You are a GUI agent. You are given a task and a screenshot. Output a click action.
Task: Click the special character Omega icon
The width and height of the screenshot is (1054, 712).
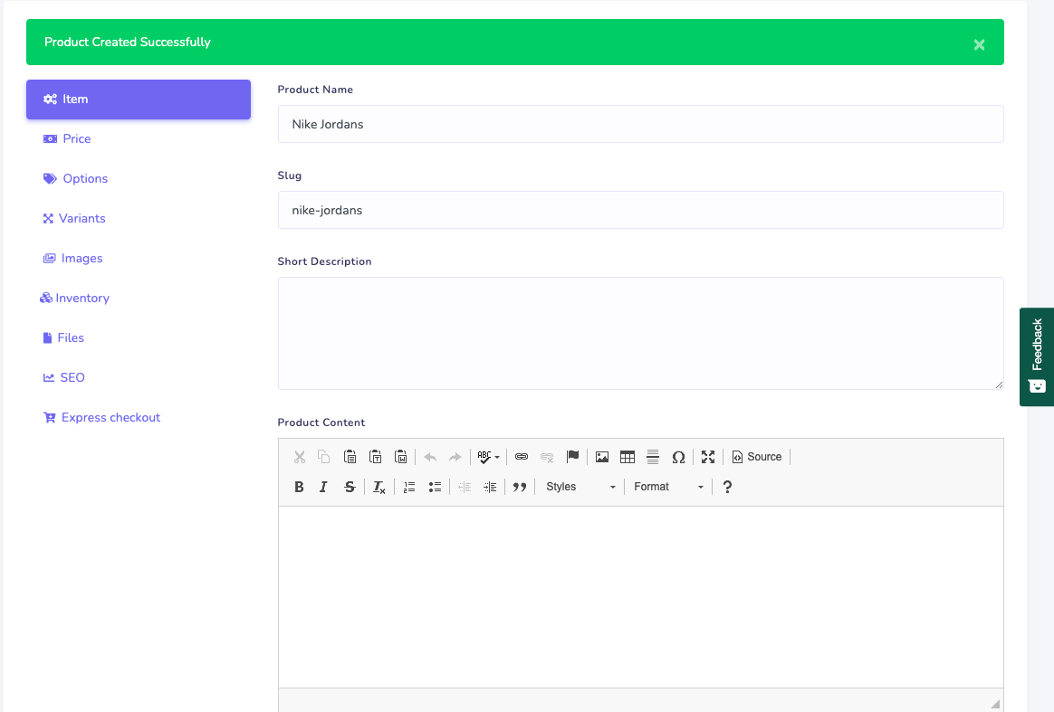click(x=678, y=457)
